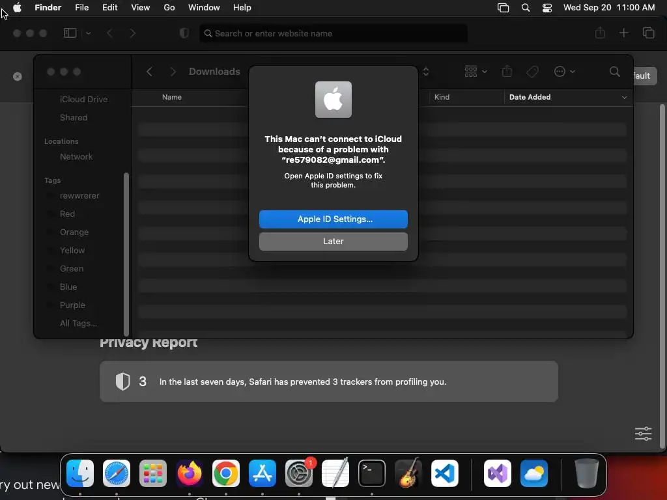Screen dimensions: 667x500
Task: Open TextEdit from the Dock
Action: (x=335, y=473)
